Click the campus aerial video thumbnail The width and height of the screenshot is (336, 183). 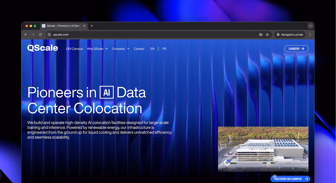coord(263,149)
